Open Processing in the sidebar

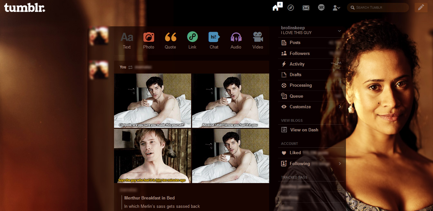301,85
